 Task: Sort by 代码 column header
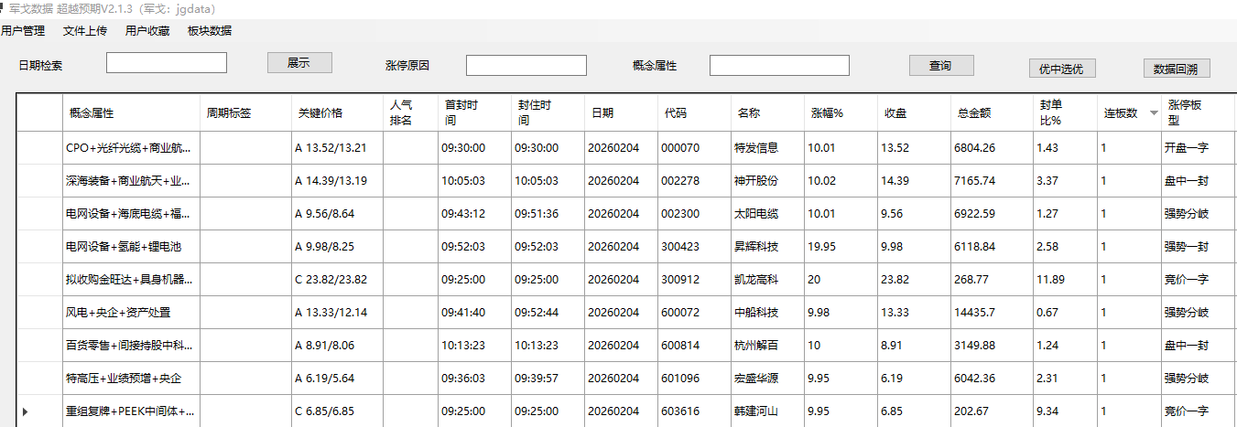click(694, 113)
